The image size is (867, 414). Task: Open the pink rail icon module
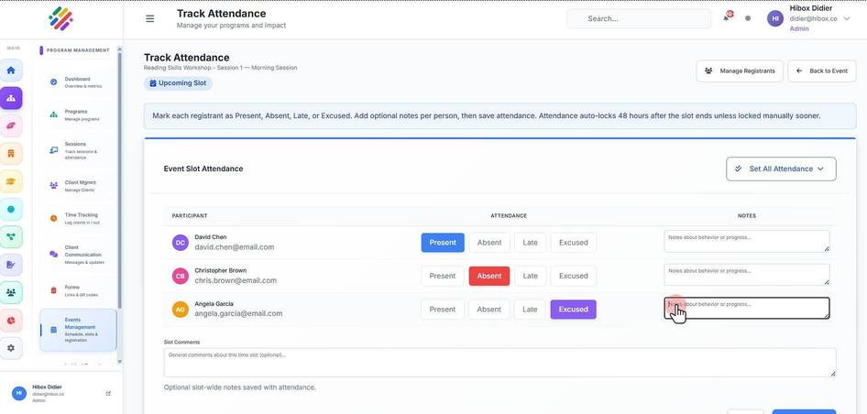pyautogui.click(x=11, y=126)
